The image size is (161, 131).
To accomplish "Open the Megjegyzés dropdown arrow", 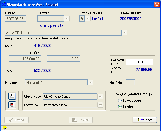I will pyautogui.click(x=90, y=82).
